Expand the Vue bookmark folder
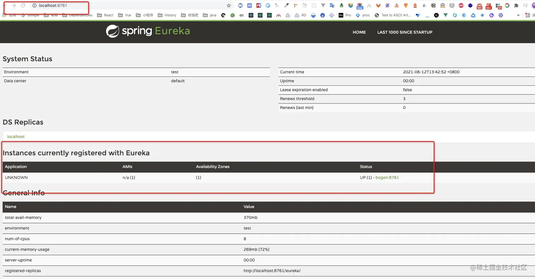535x279 pixels. pyautogui.click(x=125, y=15)
